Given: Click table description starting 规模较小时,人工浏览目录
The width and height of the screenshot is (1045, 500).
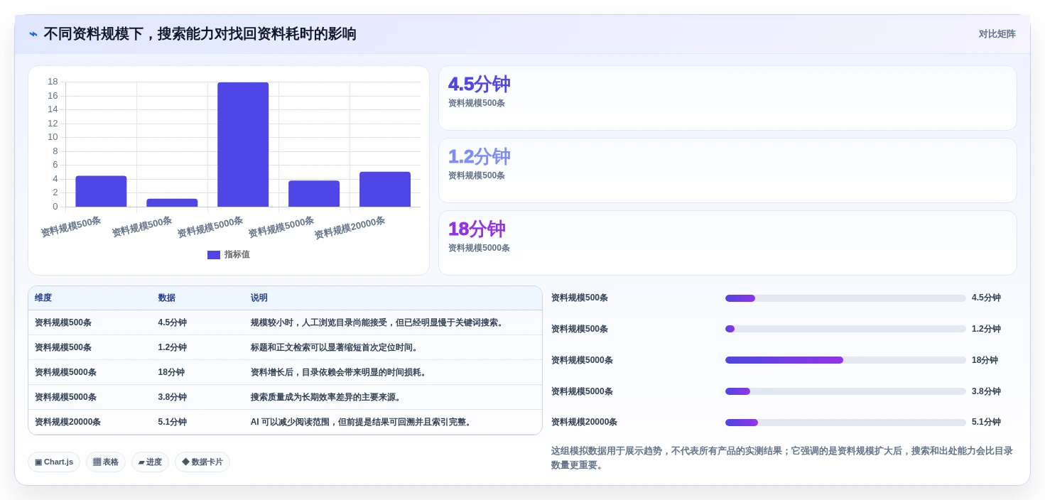Looking at the screenshot, I should coord(378,322).
